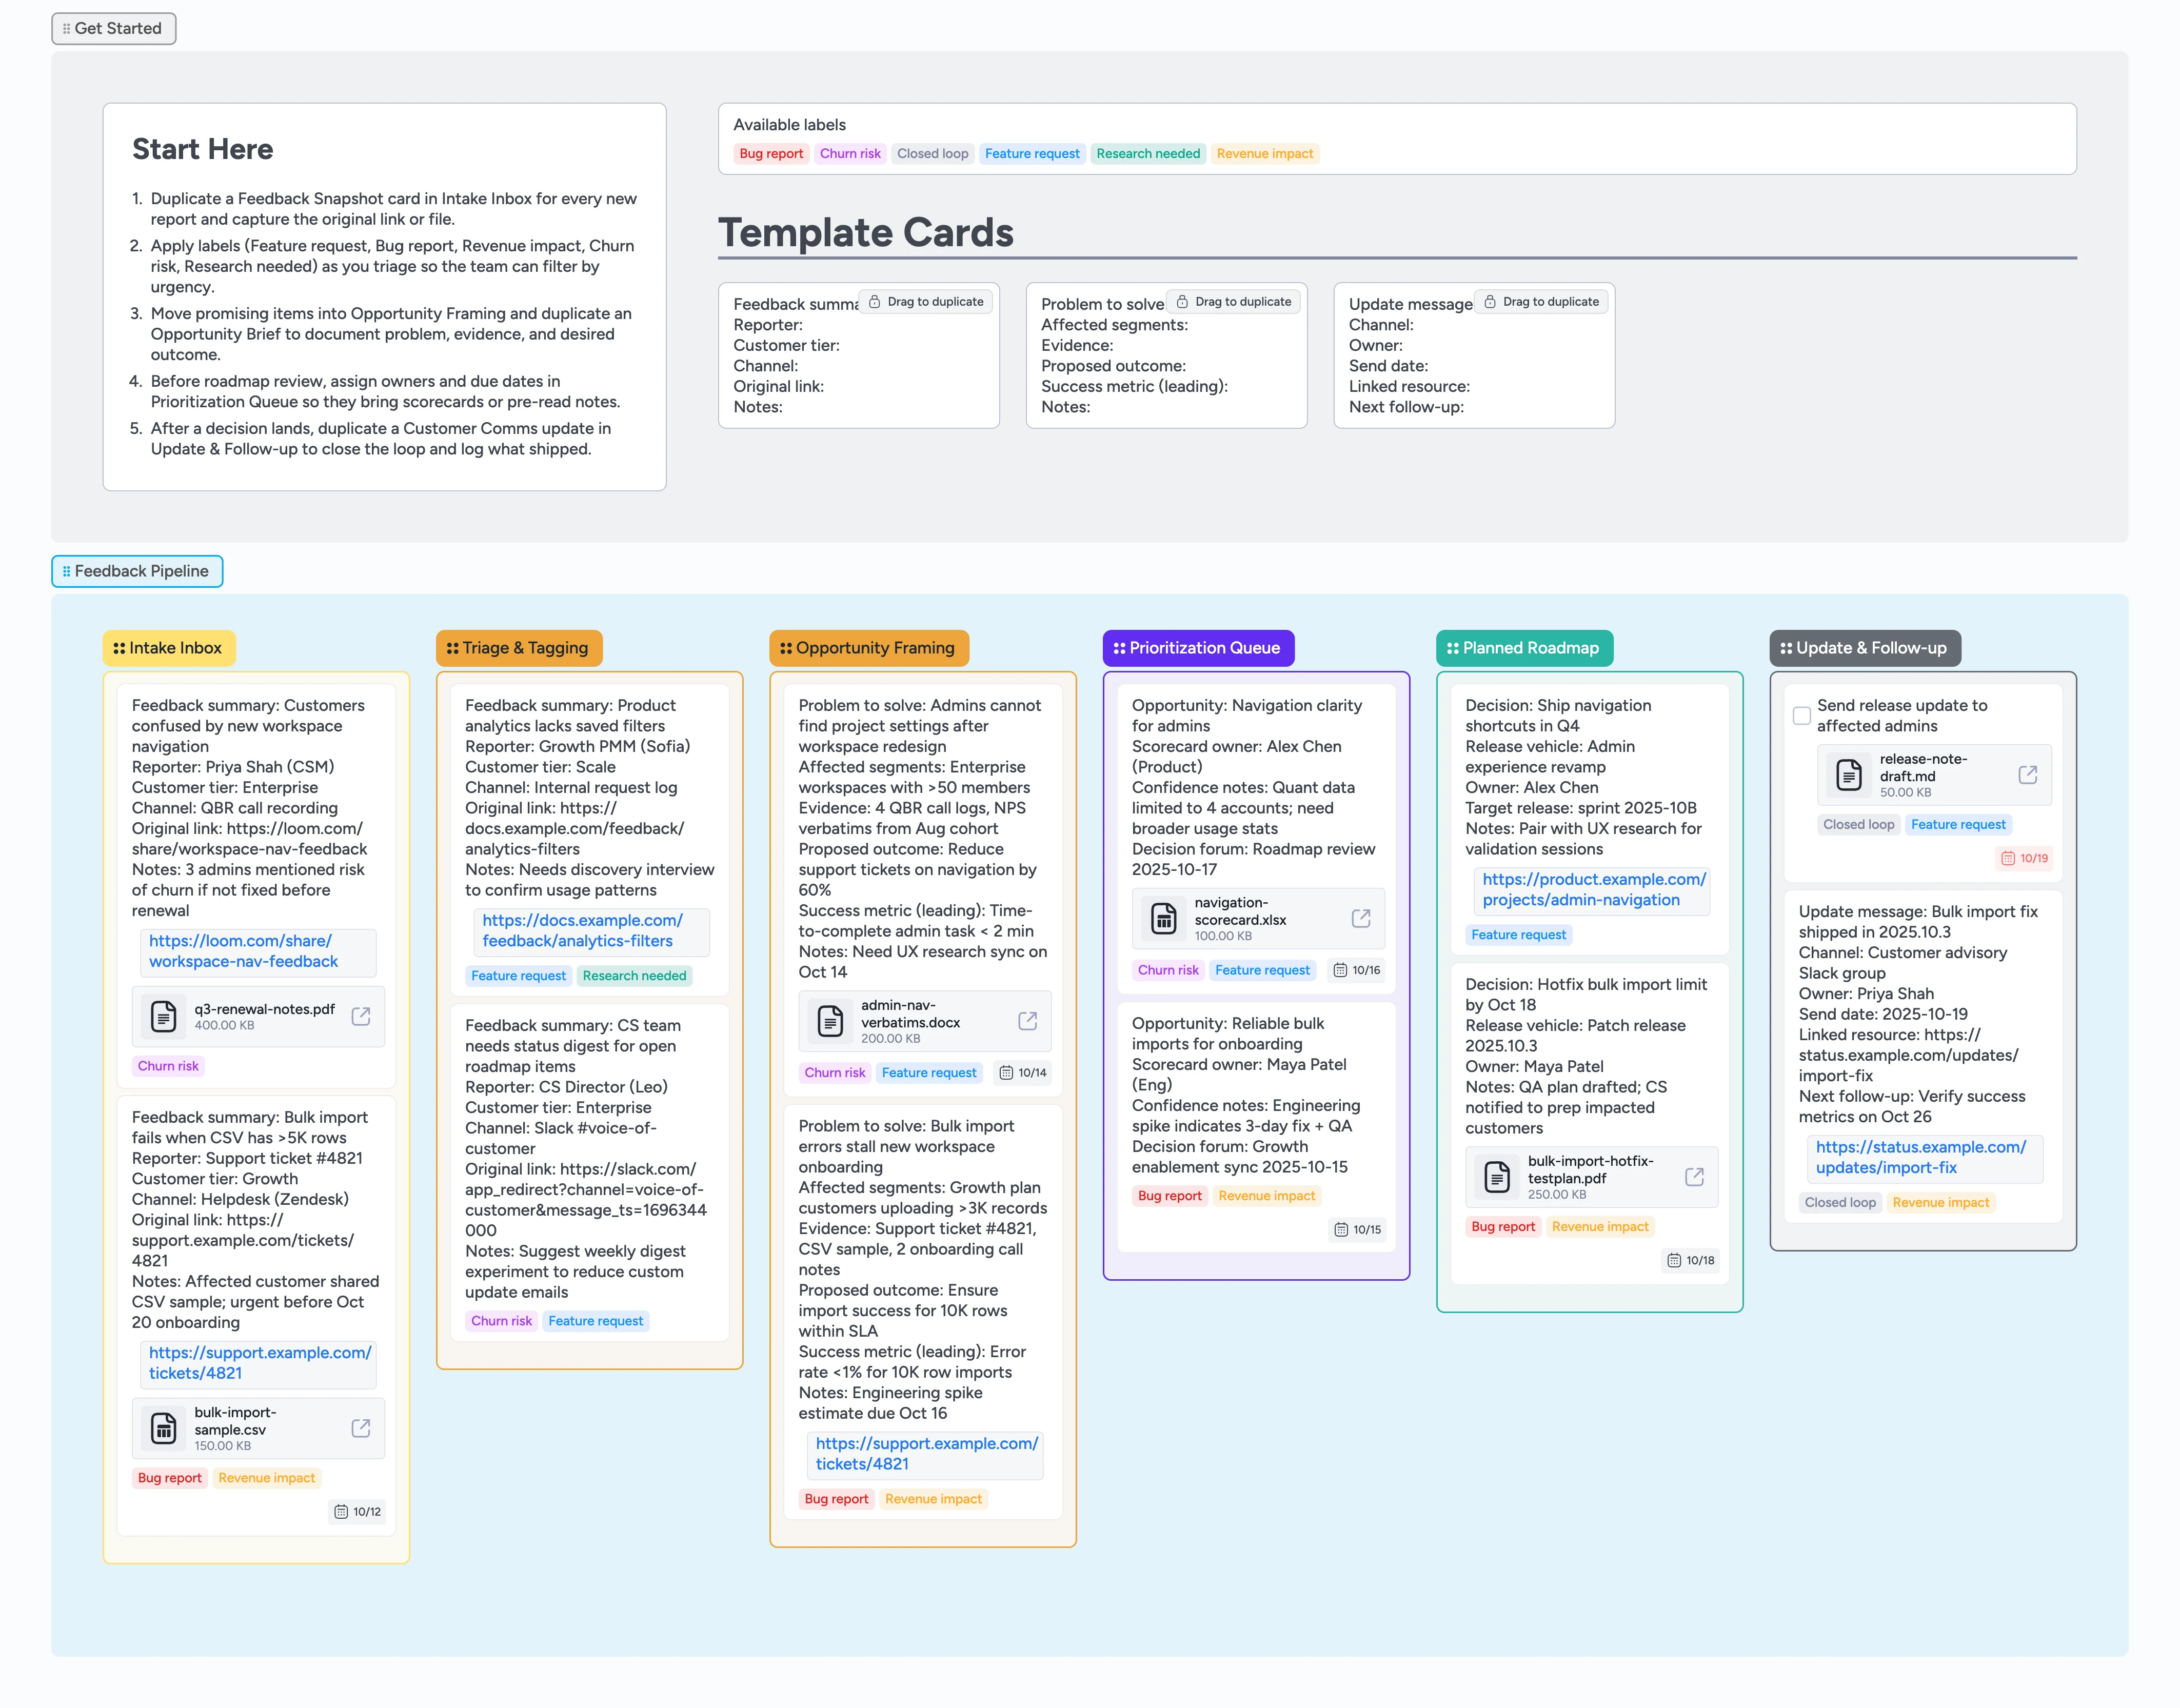This screenshot has width=2180, height=1708.
Task: Open q3-renewal-notes.pdf via its external link icon
Action: point(360,1016)
